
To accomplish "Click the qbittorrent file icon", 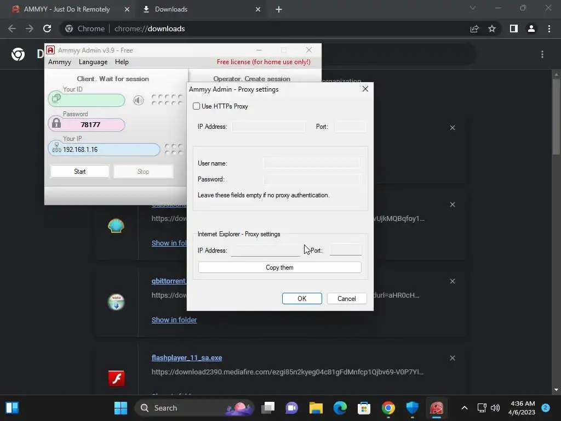I will 116,302.
